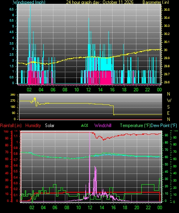Click the 180 wind direction axis value
179x213 pixels.
pos(13,107)
